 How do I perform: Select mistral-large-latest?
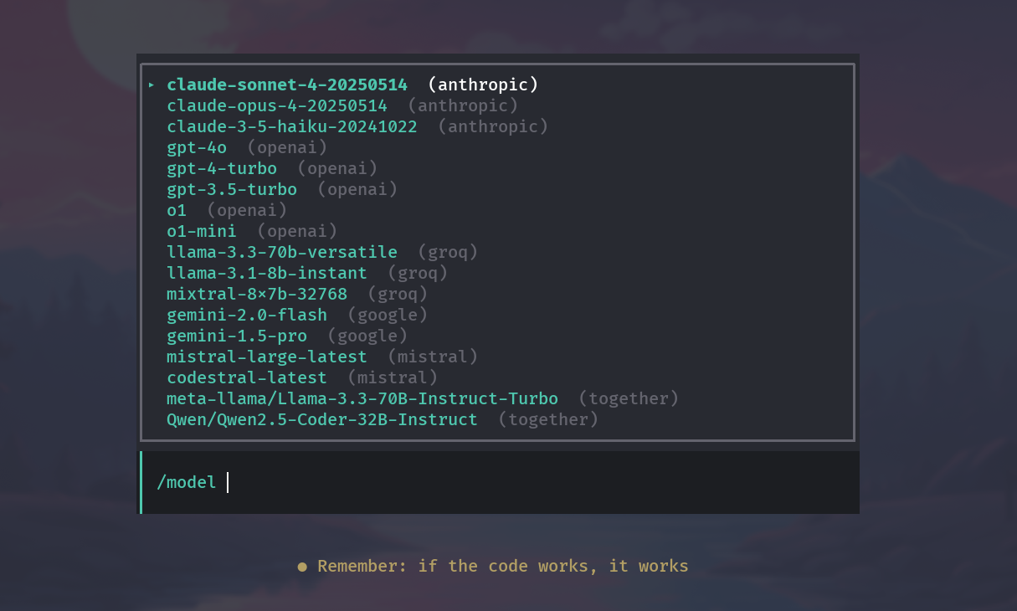point(266,357)
